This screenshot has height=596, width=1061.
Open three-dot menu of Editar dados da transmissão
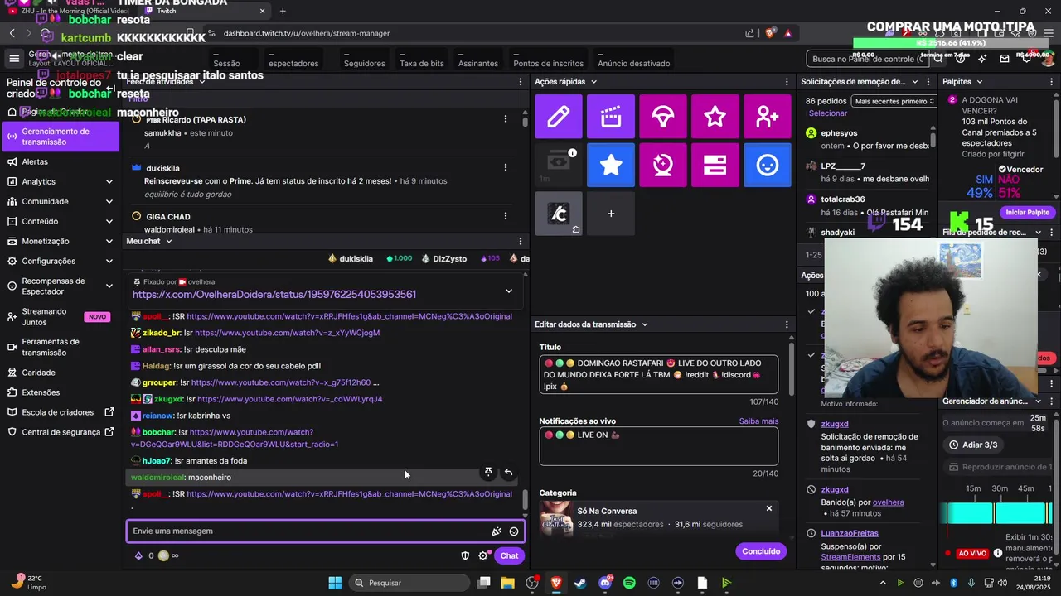click(x=787, y=324)
